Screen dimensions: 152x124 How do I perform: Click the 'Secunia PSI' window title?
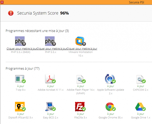tap(137, 2)
